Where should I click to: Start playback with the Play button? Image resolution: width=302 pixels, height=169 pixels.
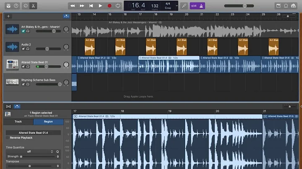tap(100, 6)
